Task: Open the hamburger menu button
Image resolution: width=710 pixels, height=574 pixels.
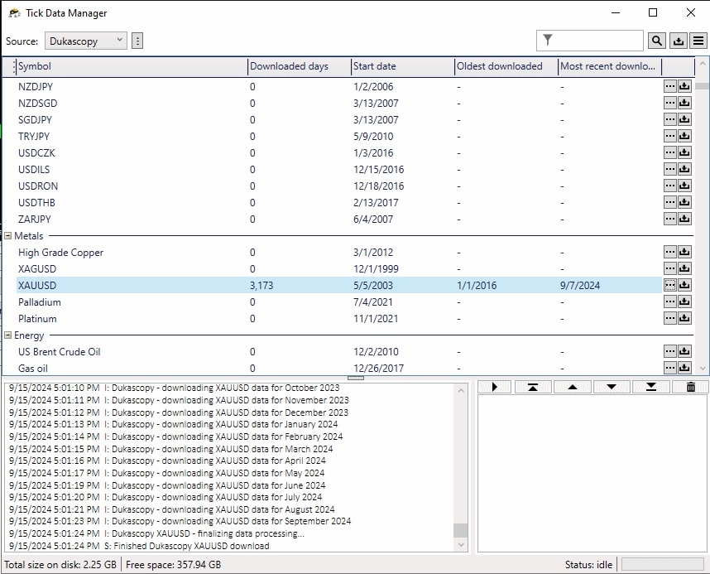Action: (698, 41)
